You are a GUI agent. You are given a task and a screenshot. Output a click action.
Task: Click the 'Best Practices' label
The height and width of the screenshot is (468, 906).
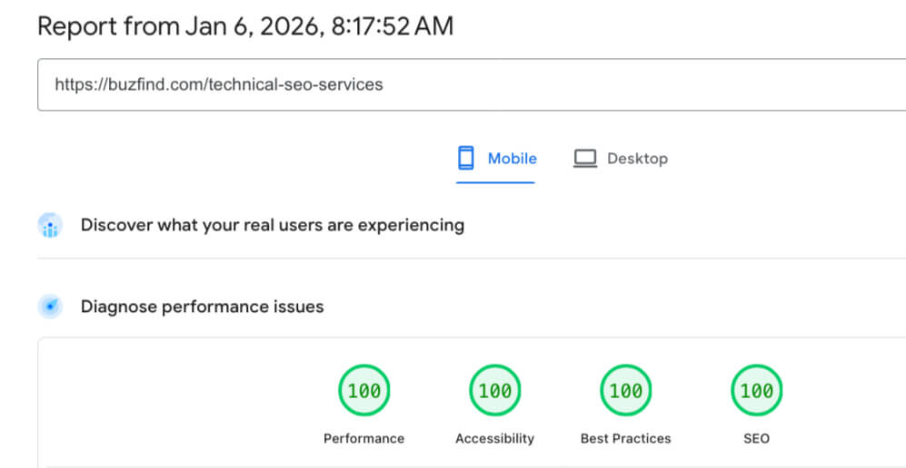click(626, 439)
